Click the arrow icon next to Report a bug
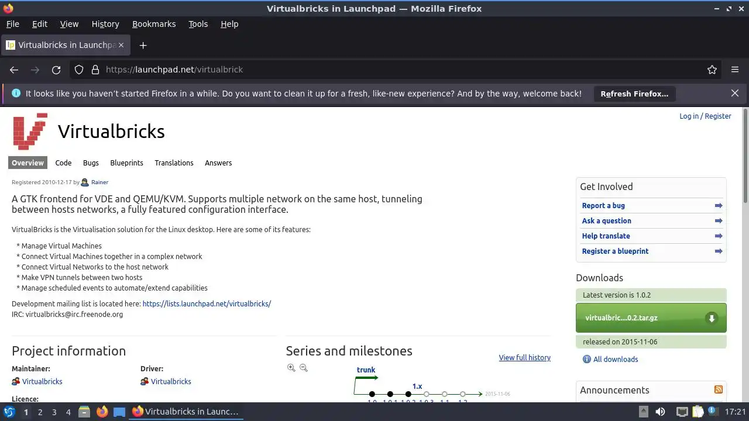Viewport: 749px width, 421px height. click(719, 206)
